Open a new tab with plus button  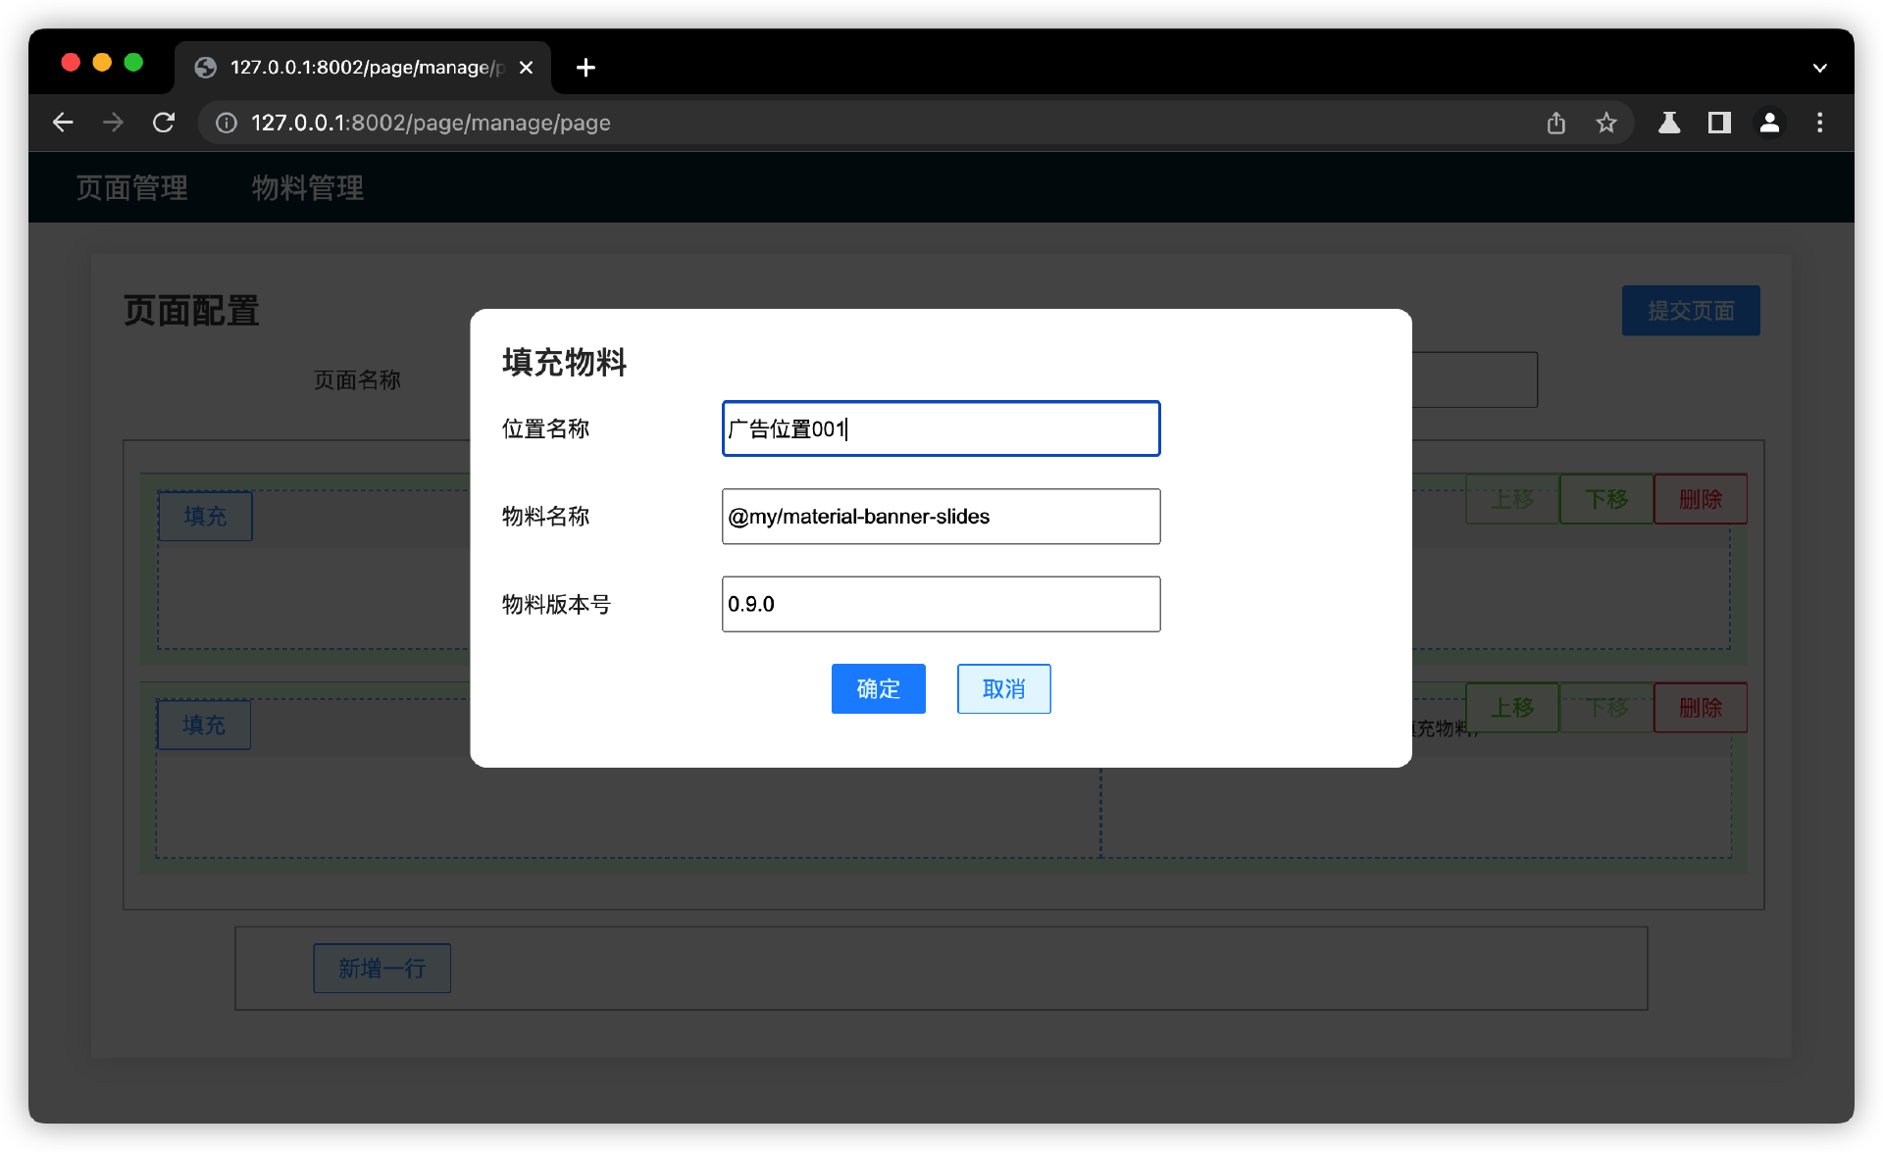point(585,68)
